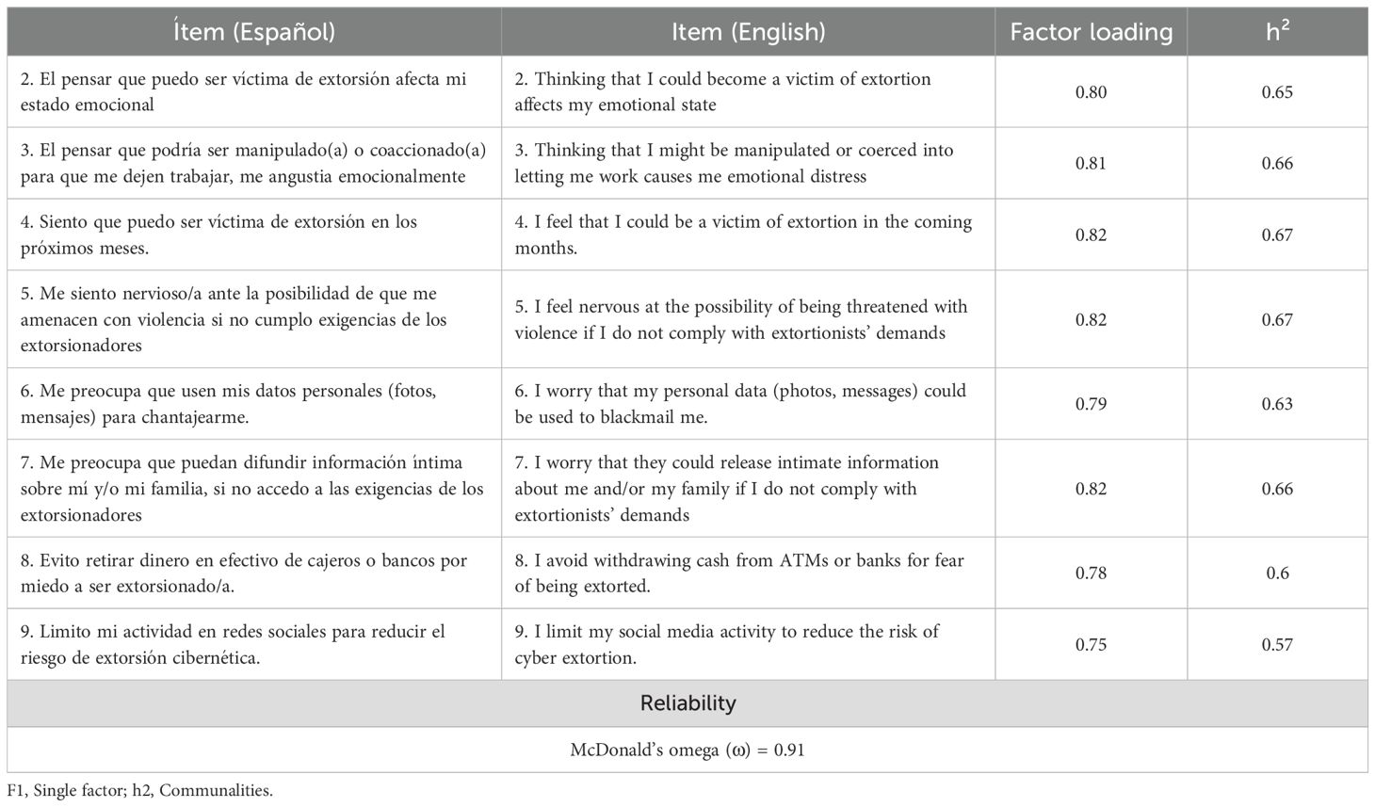Click factor loading value 0.80
The width and height of the screenshot is (1375, 807).
tap(1091, 92)
